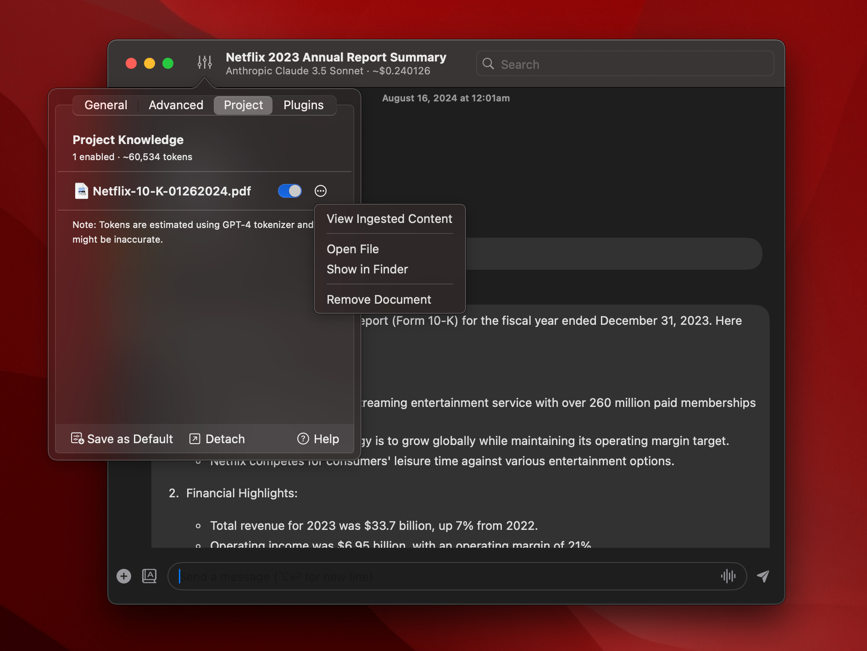Screen dimensions: 867x651
Task: Click the send message paper plane icon
Action: pos(763,576)
